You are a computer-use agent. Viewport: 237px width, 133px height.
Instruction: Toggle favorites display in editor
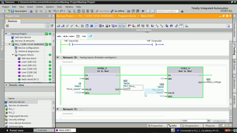coord(124,26)
